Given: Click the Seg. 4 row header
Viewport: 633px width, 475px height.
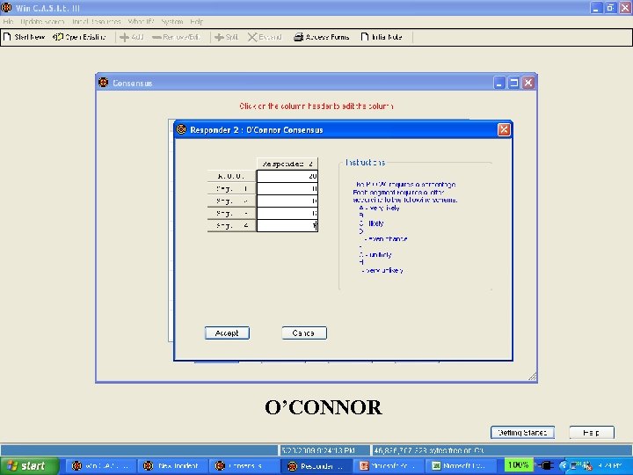Looking at the screenshot, I should (x=232, y=225).
